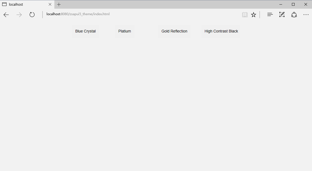Refresh the current page
312x171 pixels.
[32, 15]
